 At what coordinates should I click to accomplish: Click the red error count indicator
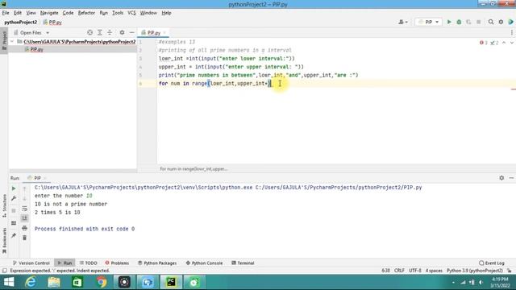pyautogui.click(x=484, y=43)
